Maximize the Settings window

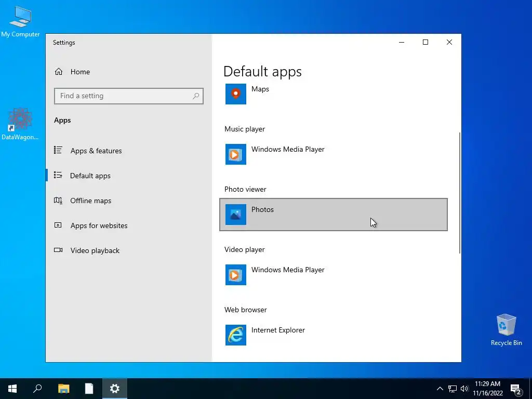tap(425, 42)
